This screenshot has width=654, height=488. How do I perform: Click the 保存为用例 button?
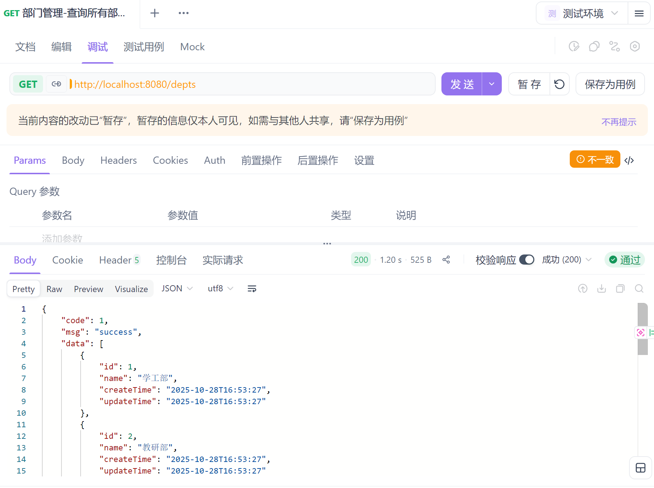coord(610,84)
